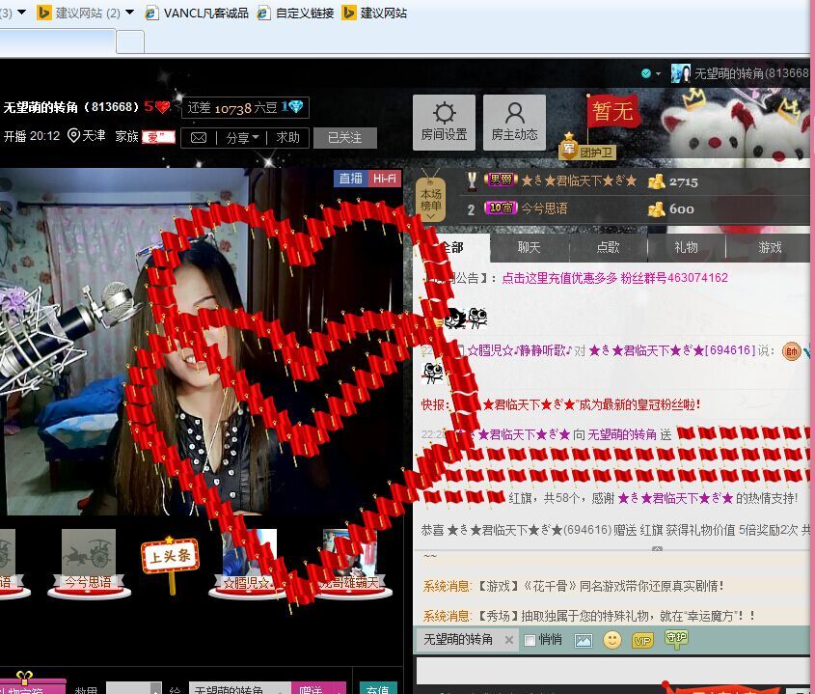Screen dimensions: 815x694
Task: Click ★君临天下★ top fan name
Action: [579, 181]
